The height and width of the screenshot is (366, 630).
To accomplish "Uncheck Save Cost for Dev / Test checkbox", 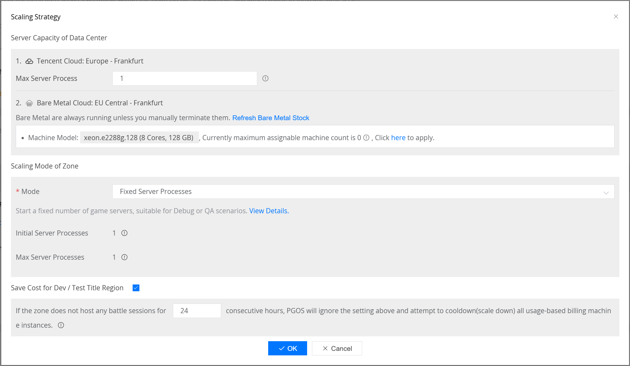I will [136, 288].
